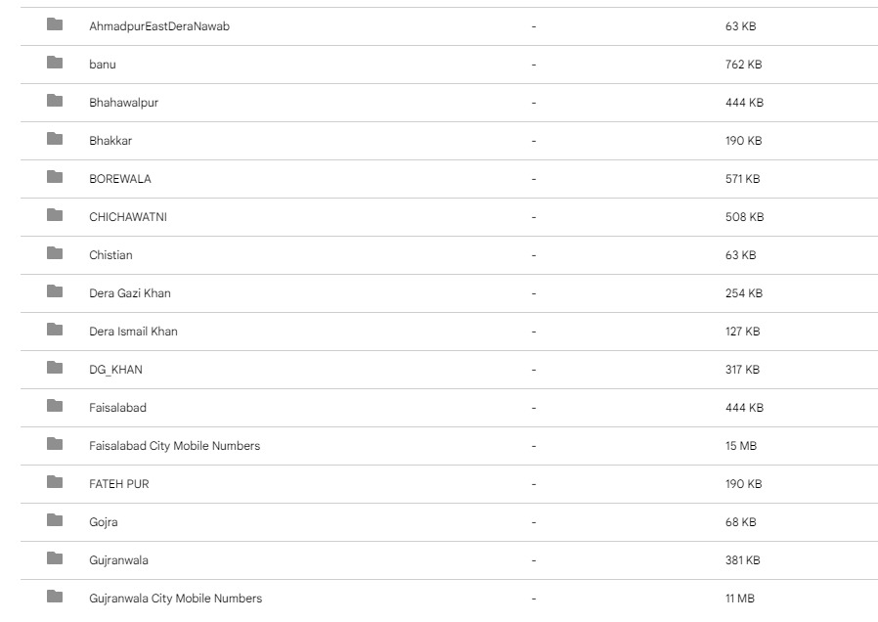
Task: Click the Gujranwala folder icon
Action: click(x=55, y=558)
